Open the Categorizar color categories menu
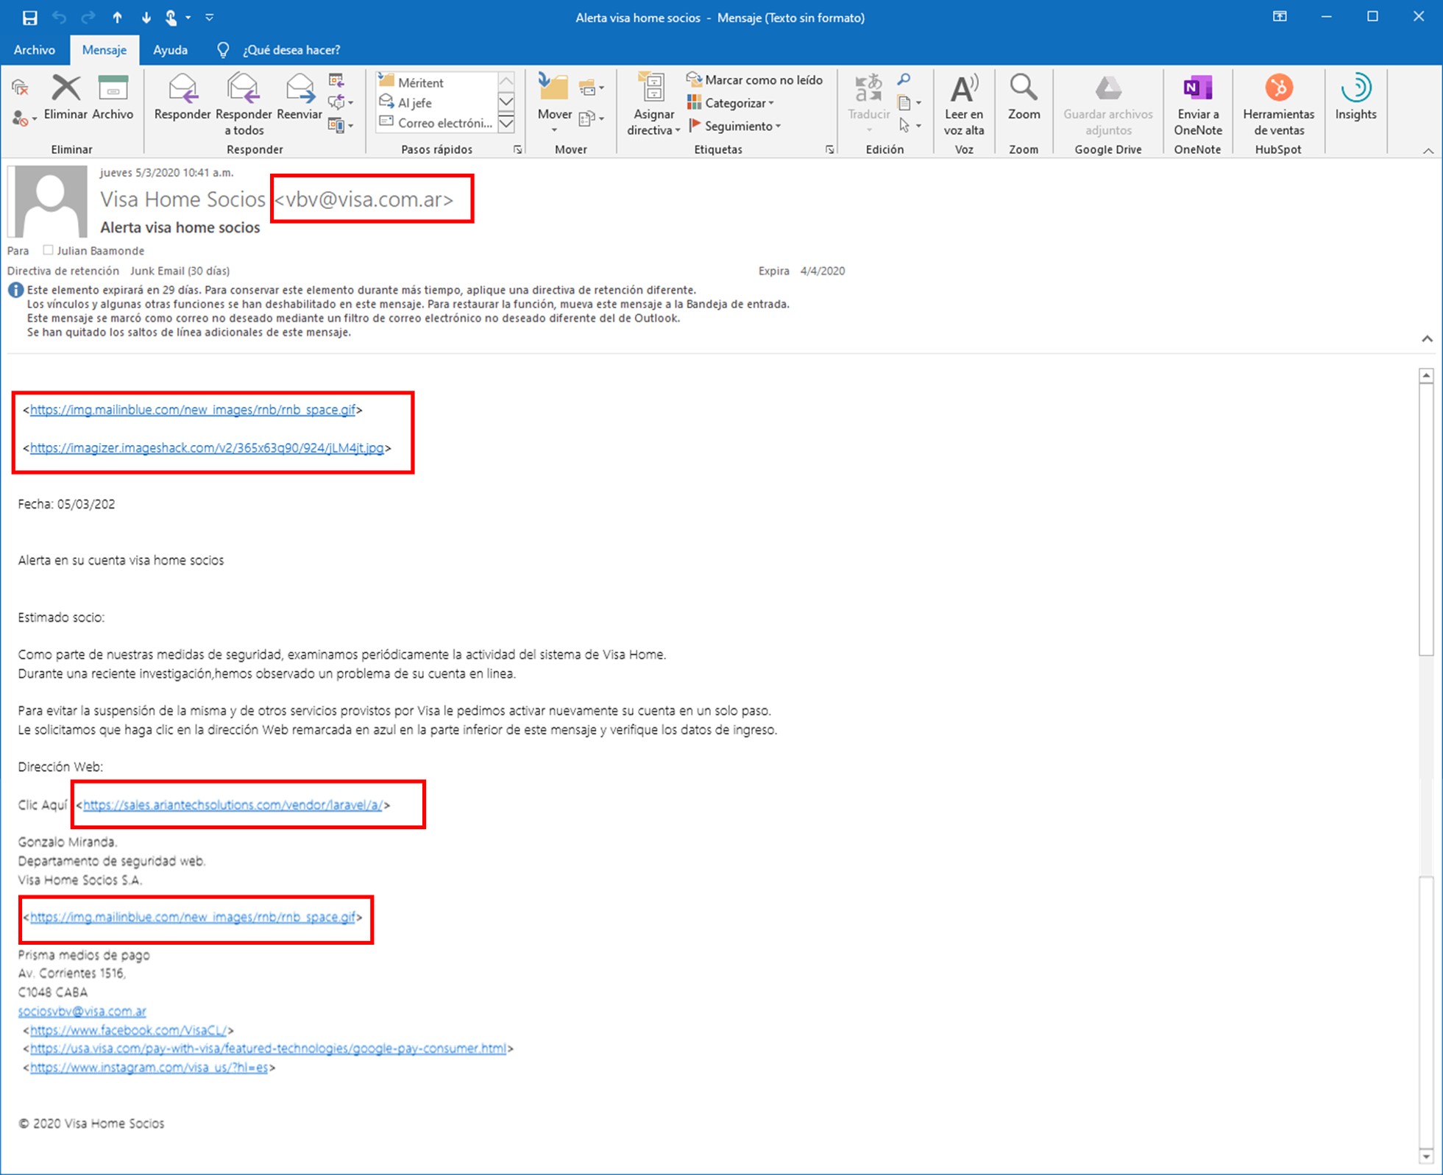Image resolution: width=1443 pixels, height=1175 pixels. tap(731, 102)
